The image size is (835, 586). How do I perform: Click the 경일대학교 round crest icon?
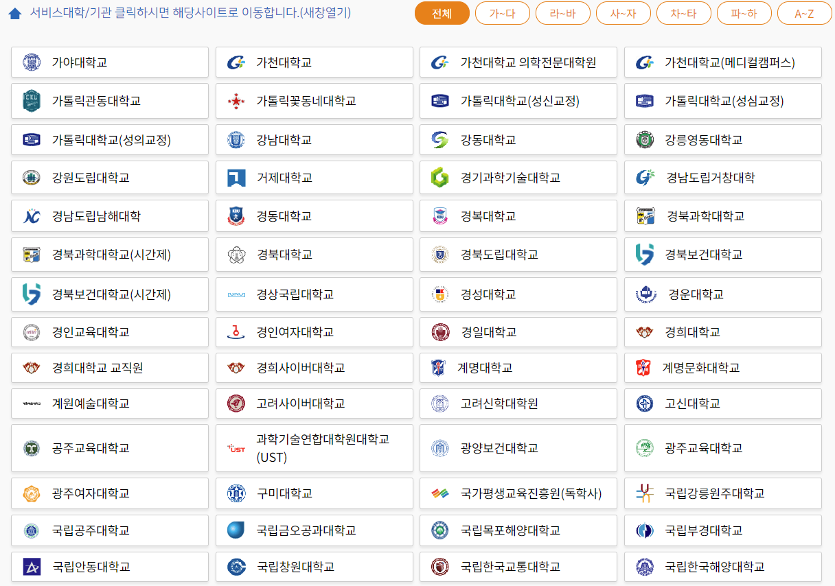(x=440, y=332)
